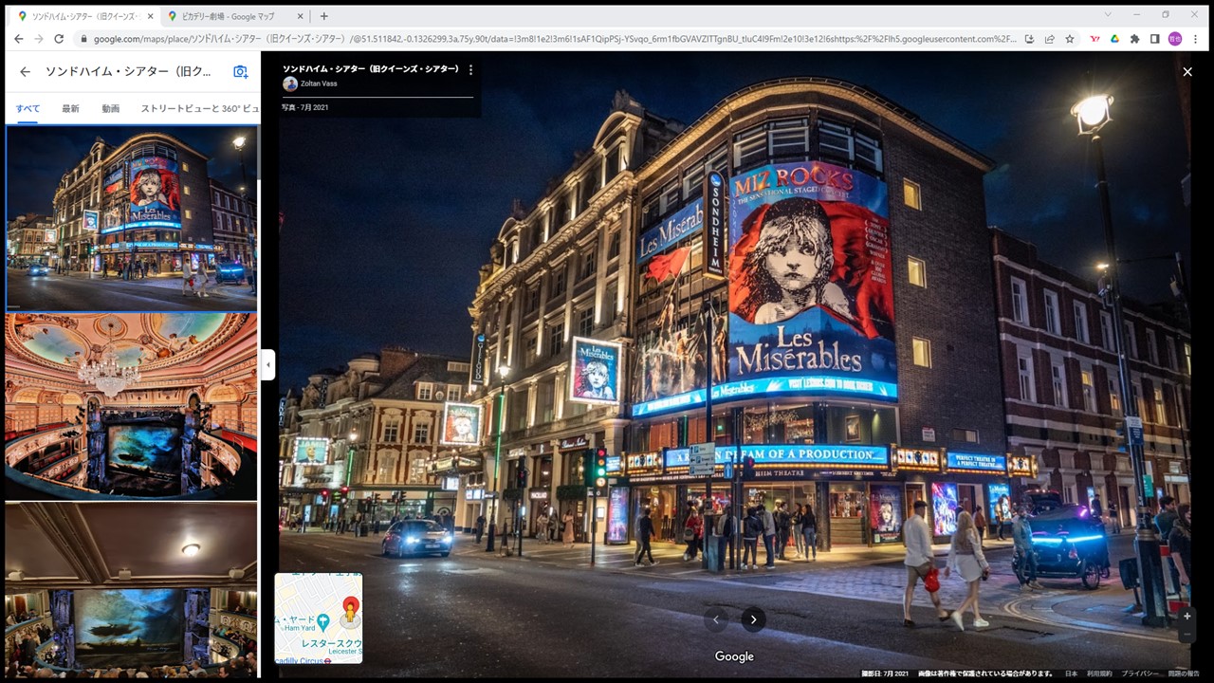1214x683 pixels.
Task: Click the 撮影日: 7月 2021 text
Action: tap(885, 674)
